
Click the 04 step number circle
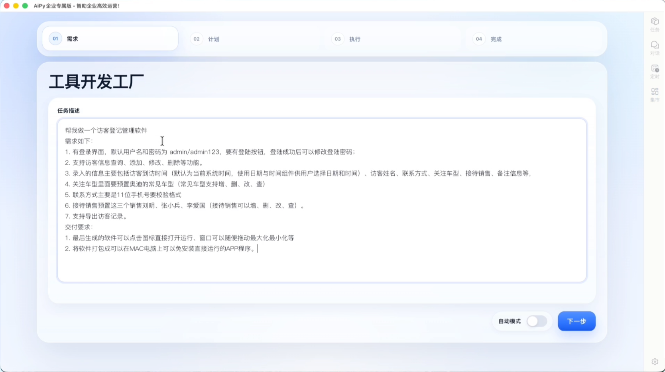pos(479,39)
